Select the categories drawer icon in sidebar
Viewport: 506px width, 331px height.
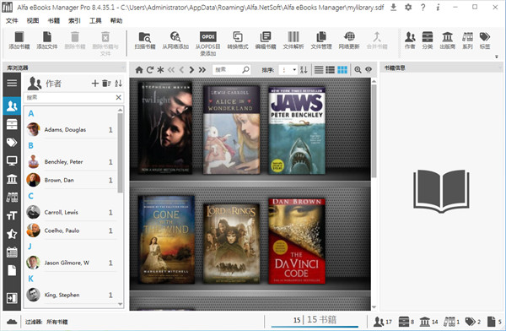[12, 124]
